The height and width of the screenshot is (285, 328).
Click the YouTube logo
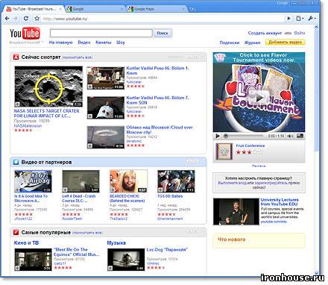pyautogui.click(x=25, y=34)
